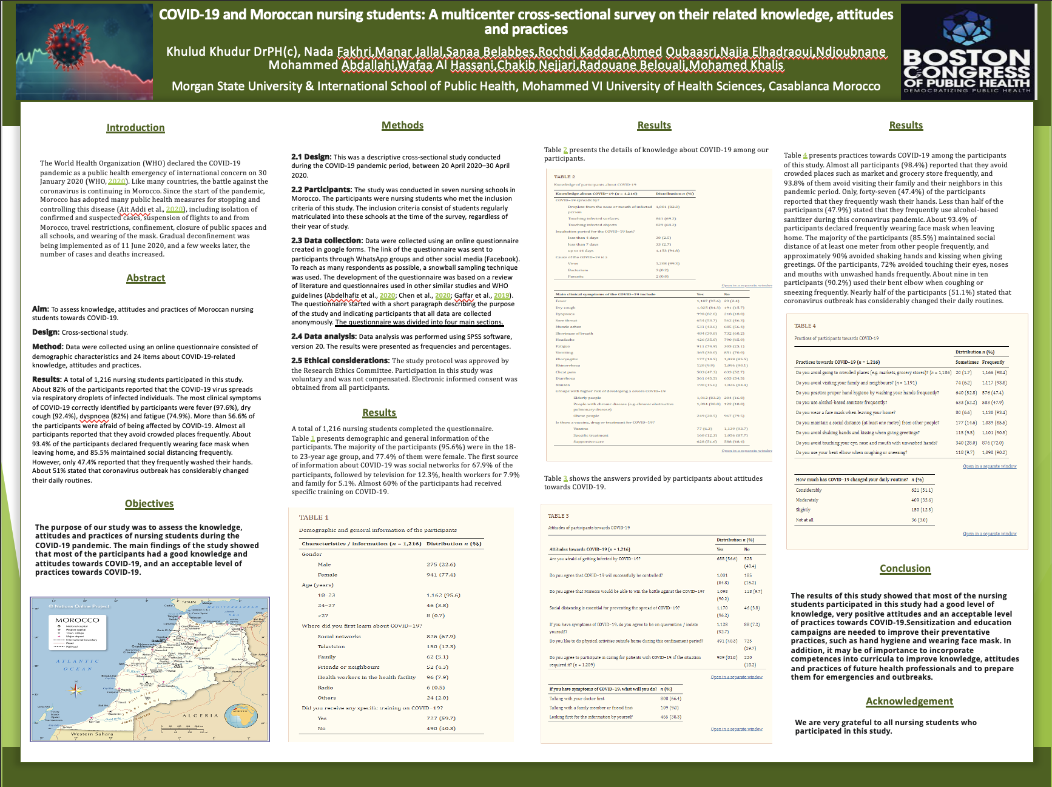Follow the Table 1 reference number link

tap(312, 438)
